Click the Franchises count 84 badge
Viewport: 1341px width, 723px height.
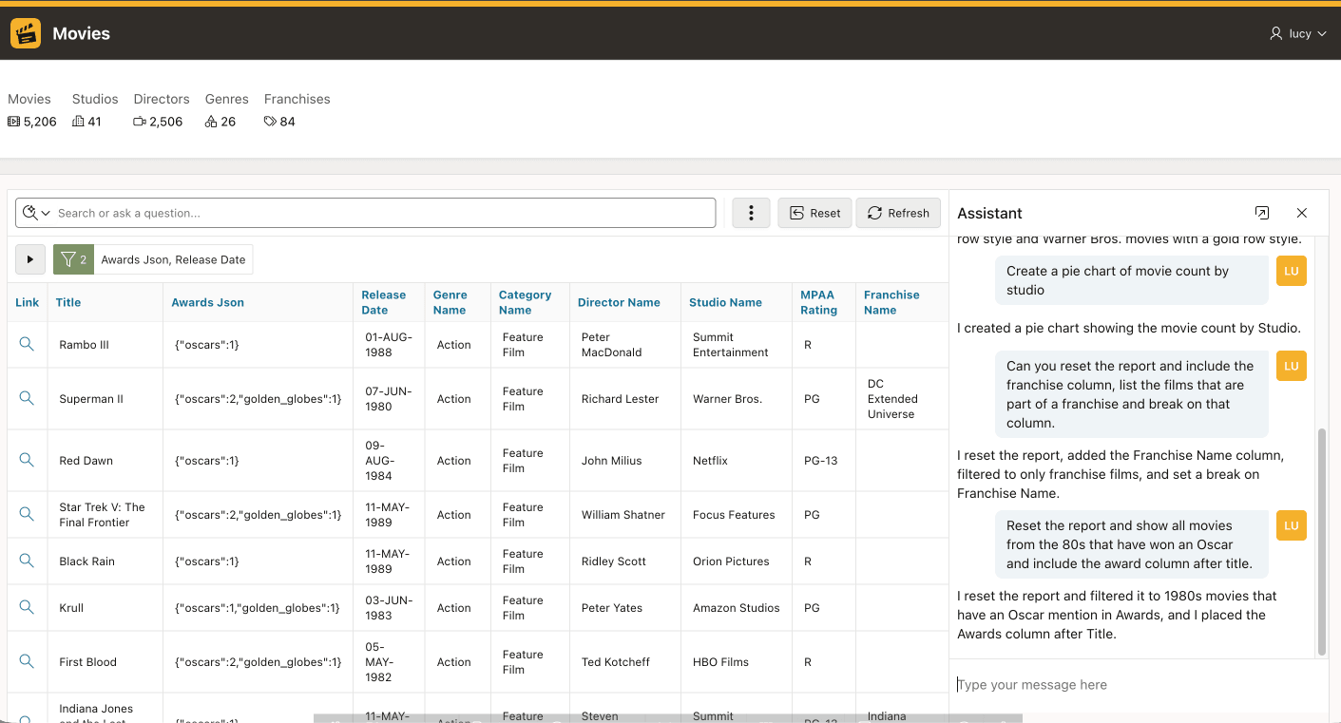click(279, 122)
